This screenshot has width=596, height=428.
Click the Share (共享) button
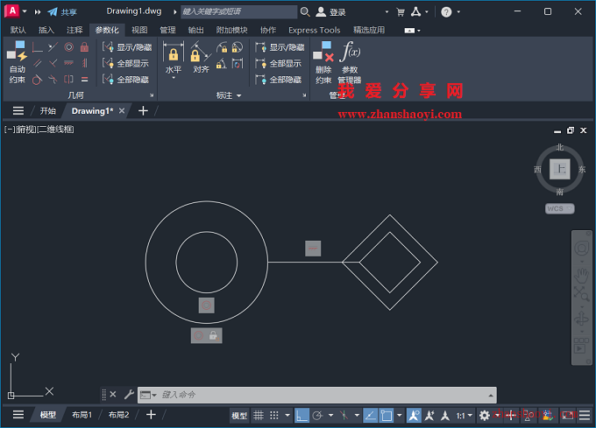(x=62, y=12)
